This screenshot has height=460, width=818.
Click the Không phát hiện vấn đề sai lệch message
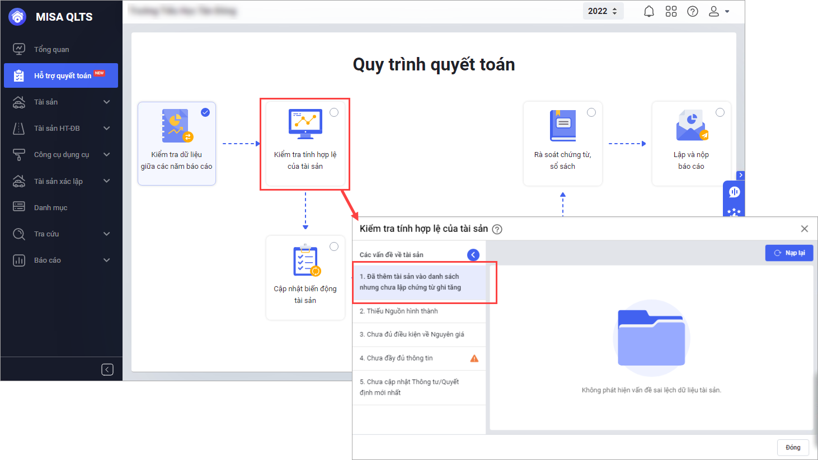click(x=651, y=390)
